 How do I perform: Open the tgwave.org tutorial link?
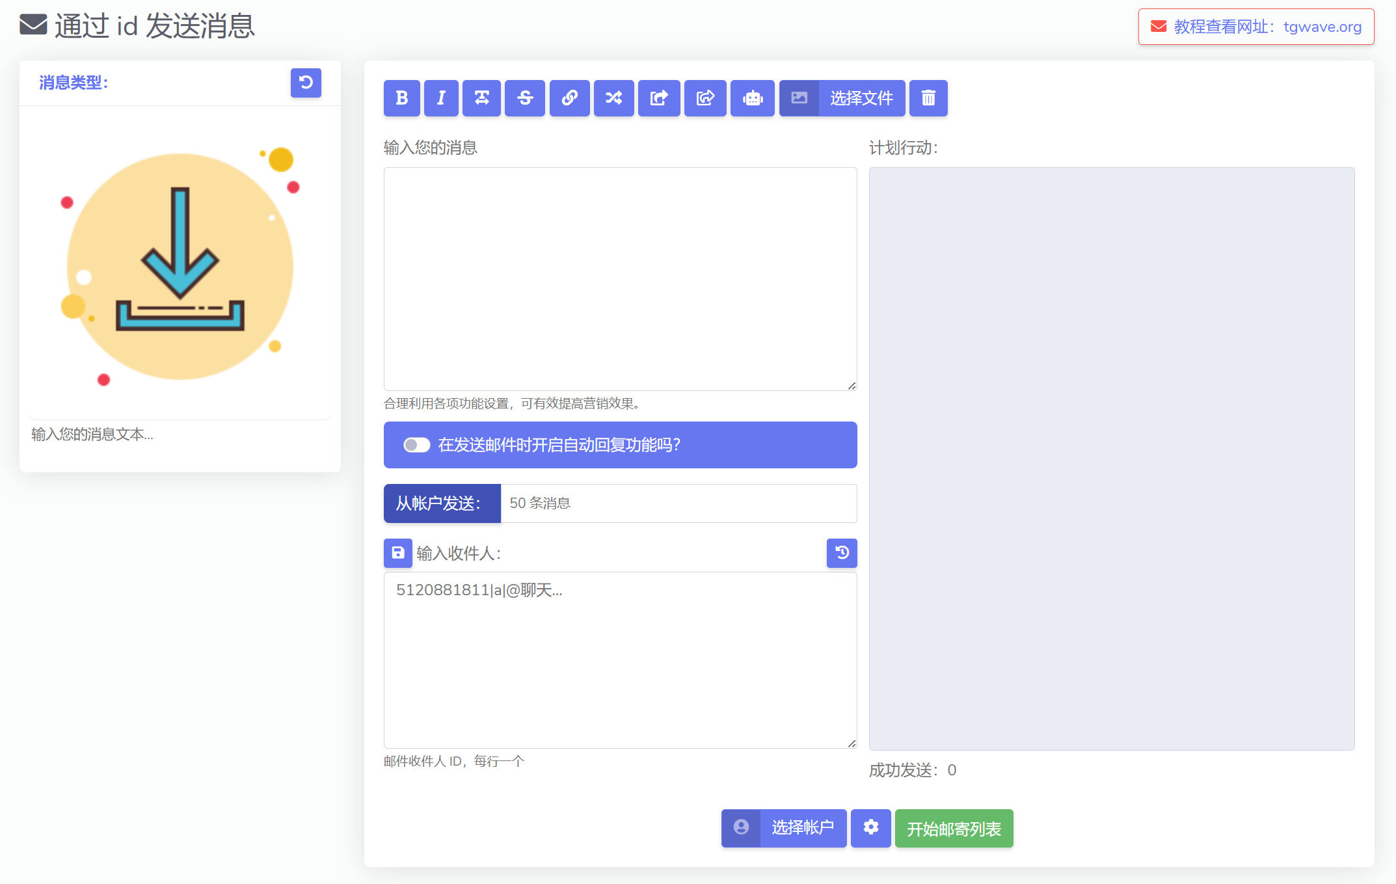[x=1255, y=27]
